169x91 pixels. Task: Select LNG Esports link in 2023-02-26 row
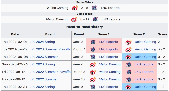[x=144, y=64]
